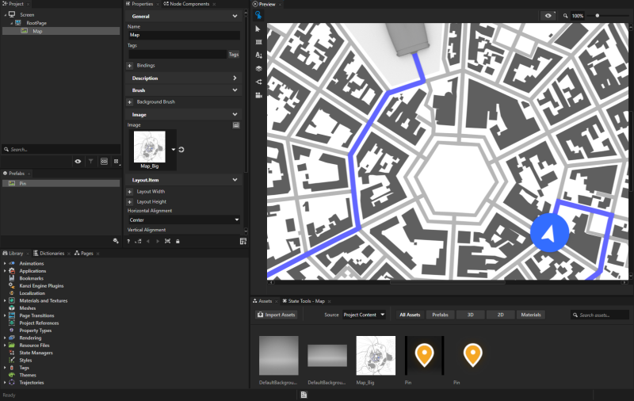Click the Tags button in Properties
The image size is (634, 401).
click(234, 55)
